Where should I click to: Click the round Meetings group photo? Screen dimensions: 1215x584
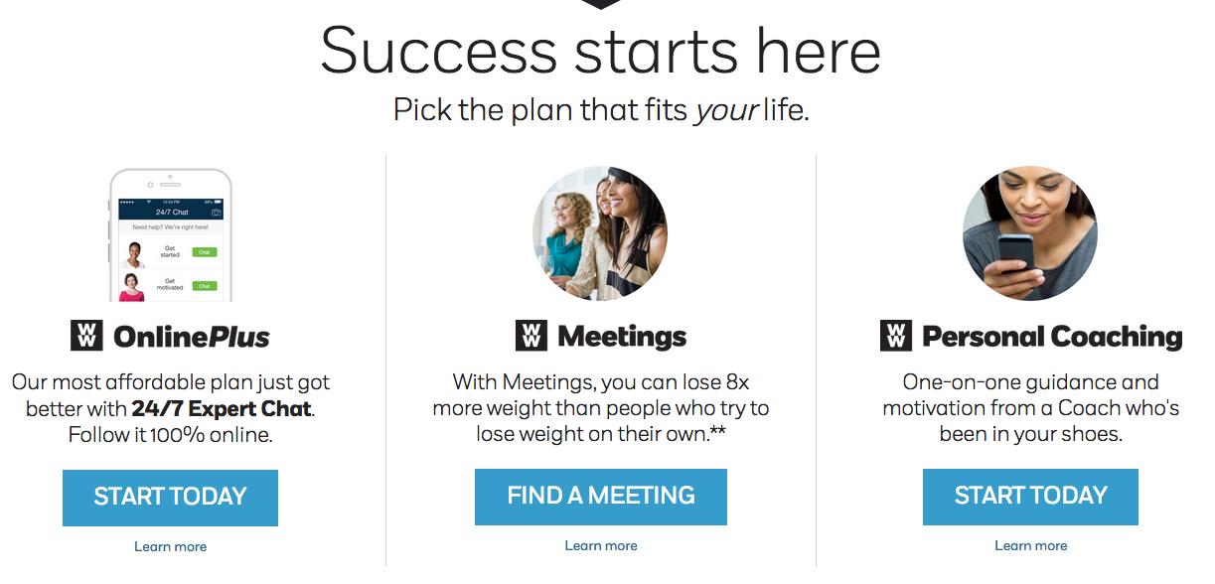coord(600,233)
